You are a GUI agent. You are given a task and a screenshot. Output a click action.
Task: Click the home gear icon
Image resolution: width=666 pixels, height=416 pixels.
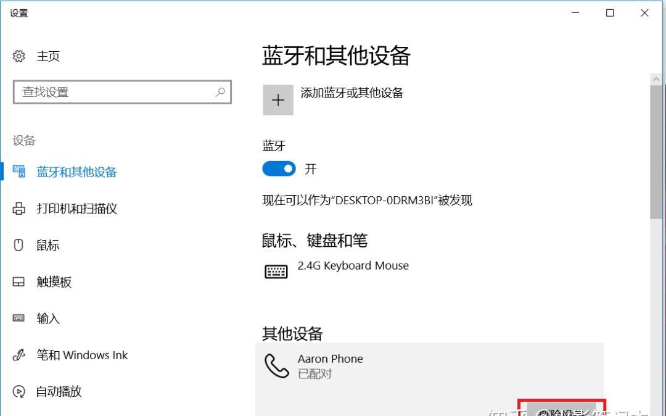coord(18,56)
